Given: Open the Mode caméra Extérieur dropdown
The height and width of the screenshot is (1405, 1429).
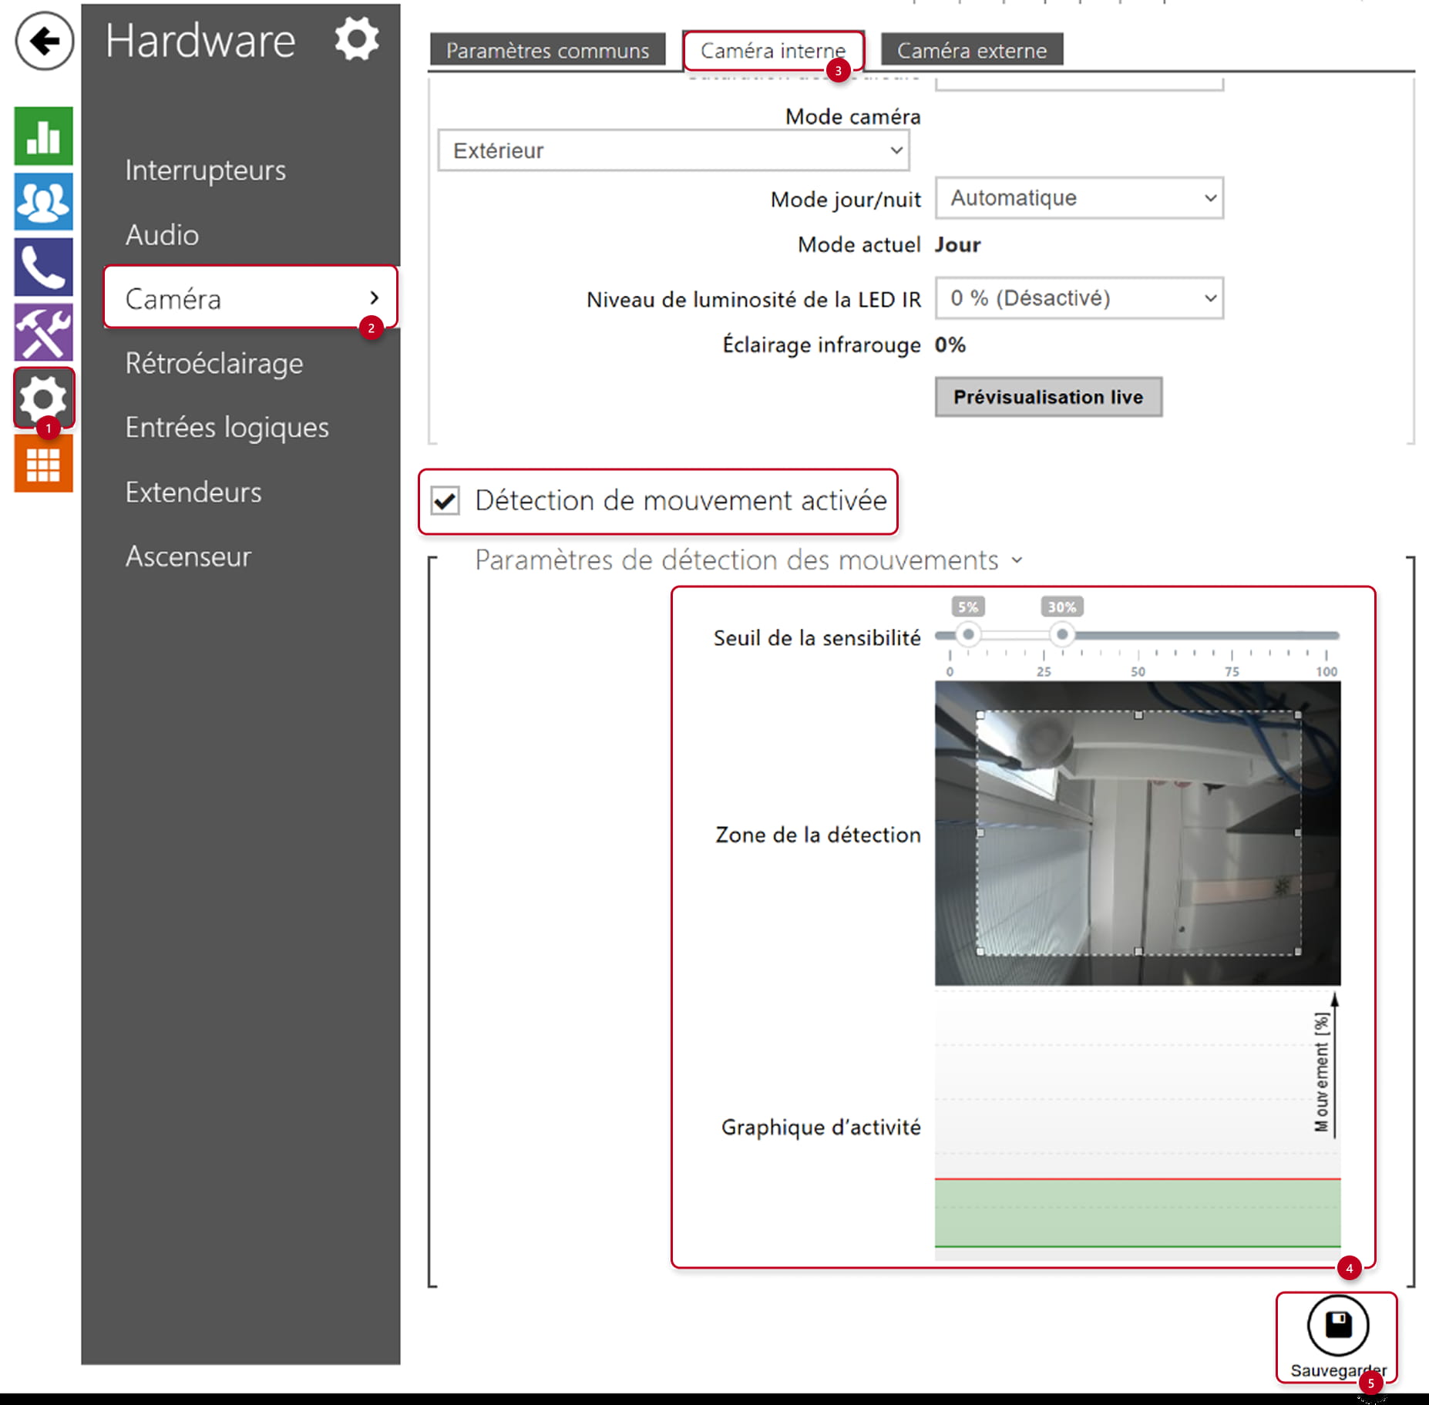Looking at the screenshot, I should click(x=674, y=150).
